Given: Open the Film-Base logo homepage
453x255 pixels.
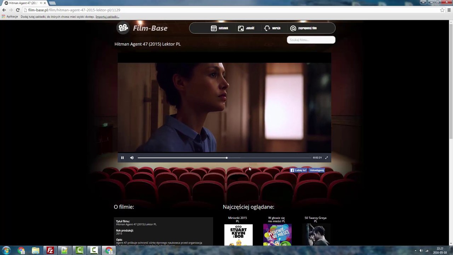Looking at the screenshot, I should tap(143, 28).
